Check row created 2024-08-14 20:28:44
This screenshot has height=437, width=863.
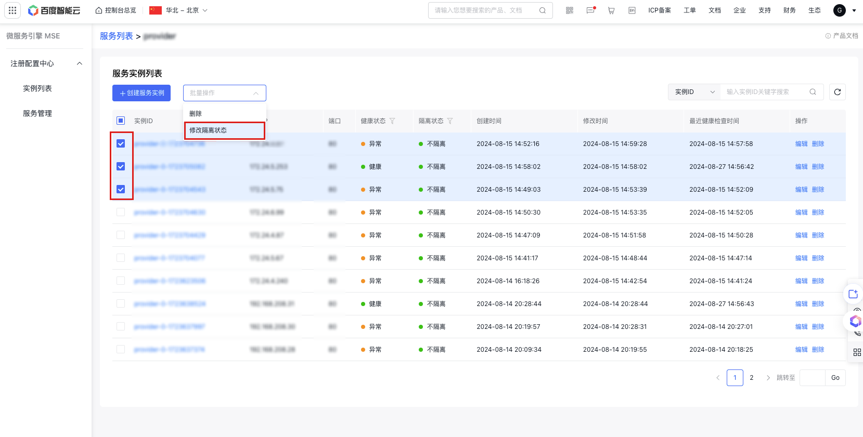(121, 303)
